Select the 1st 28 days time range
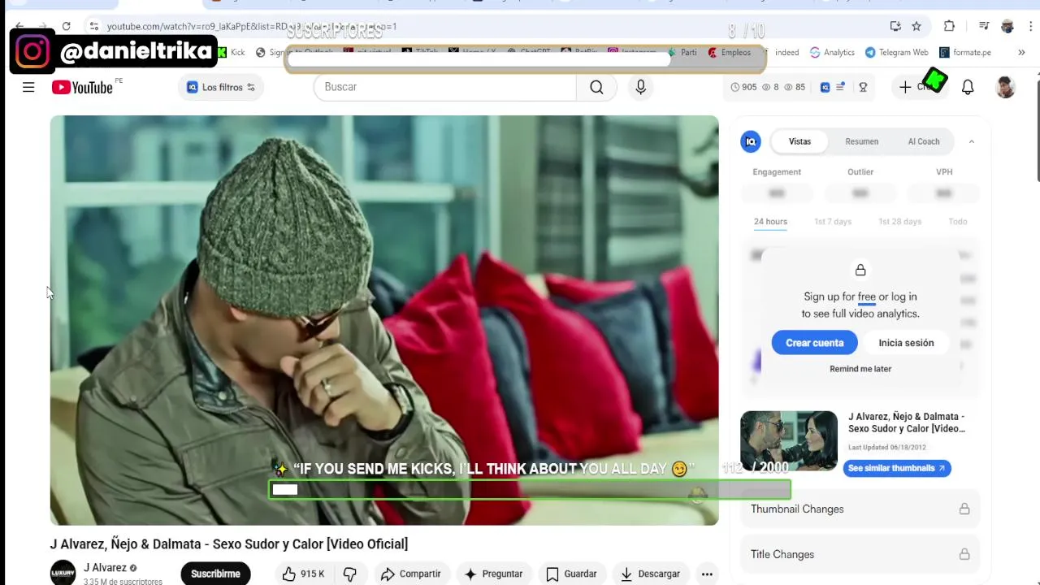The height and width of the screenshot is (585, 1040). click(899, 222)
